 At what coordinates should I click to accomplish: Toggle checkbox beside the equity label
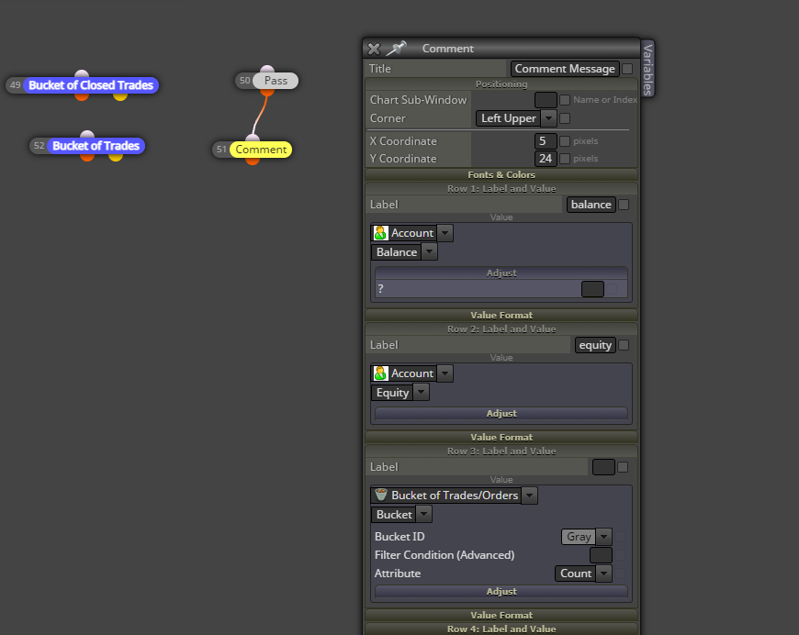click(x=624, y=345)
